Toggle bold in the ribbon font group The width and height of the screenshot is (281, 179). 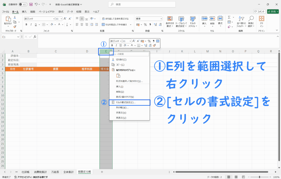(x=27, y=24)
